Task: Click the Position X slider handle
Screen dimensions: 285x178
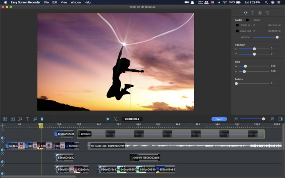Action: point(254,49)
